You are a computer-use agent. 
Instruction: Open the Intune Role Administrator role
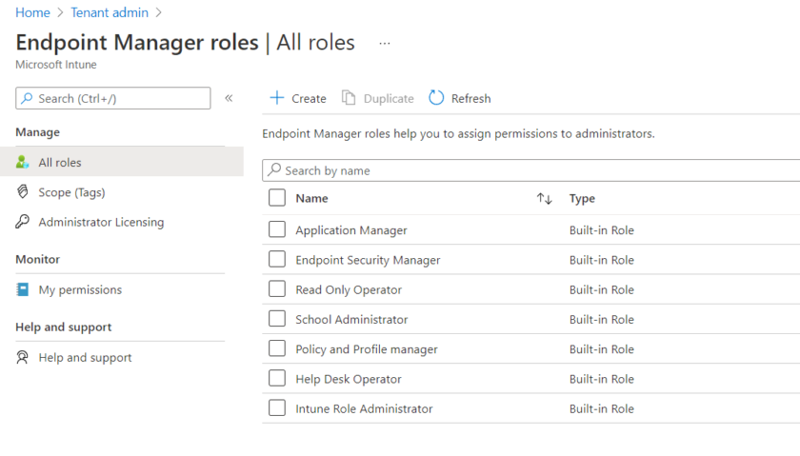[x=364, y=408]
